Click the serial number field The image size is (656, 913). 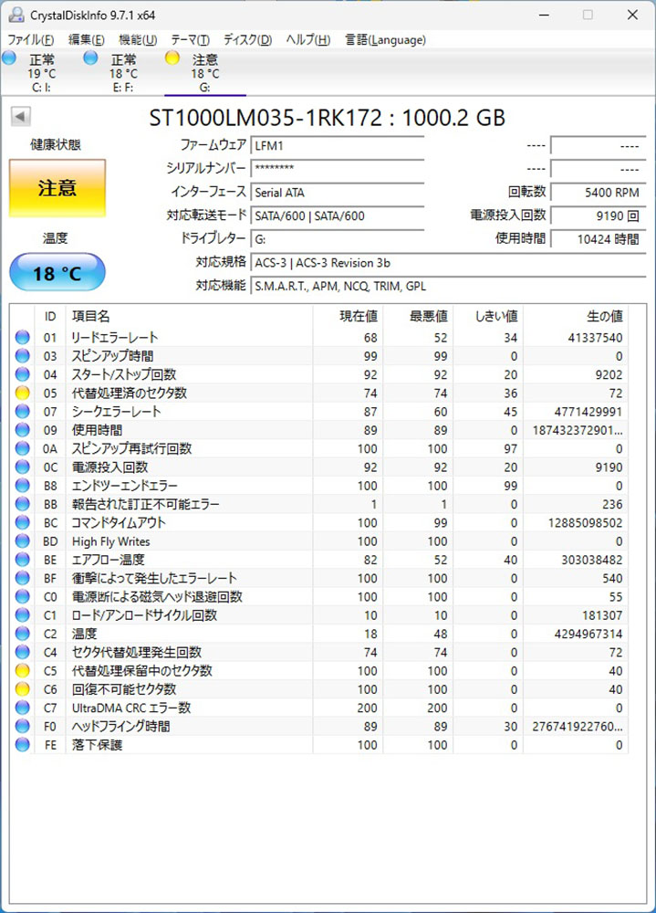(337, 168)
